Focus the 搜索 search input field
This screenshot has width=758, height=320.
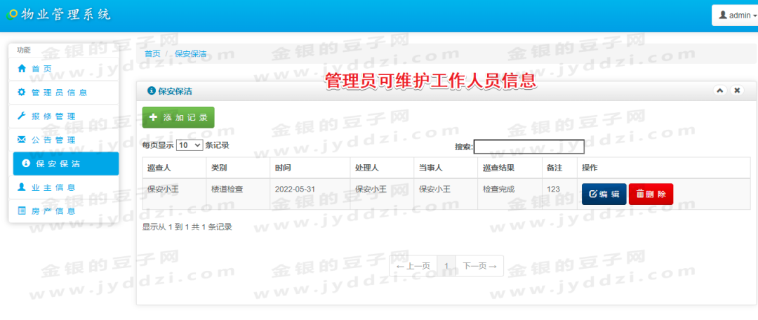point(529,147)
